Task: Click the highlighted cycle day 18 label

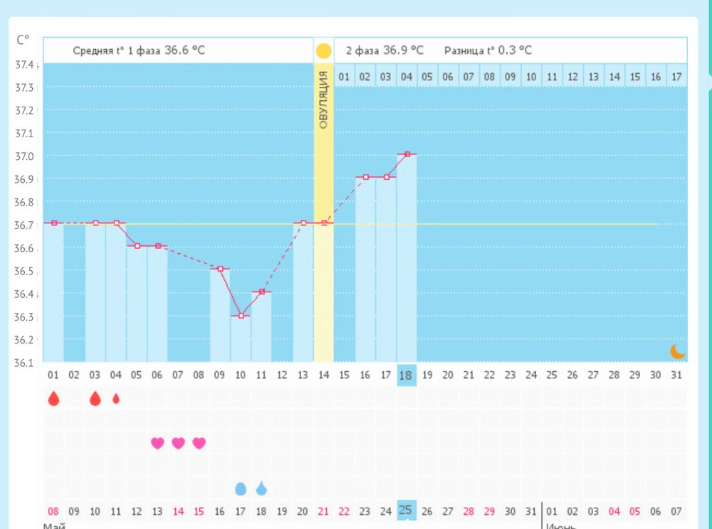Action: coord(407,375)
